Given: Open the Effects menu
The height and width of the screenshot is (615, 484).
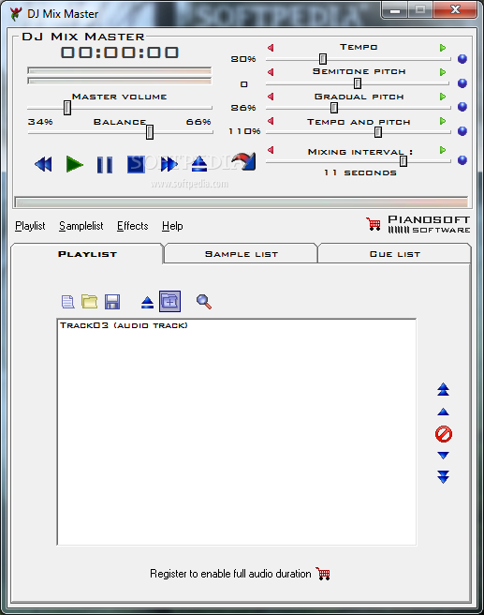Looking at the screenshot, I should click(133, 226).
